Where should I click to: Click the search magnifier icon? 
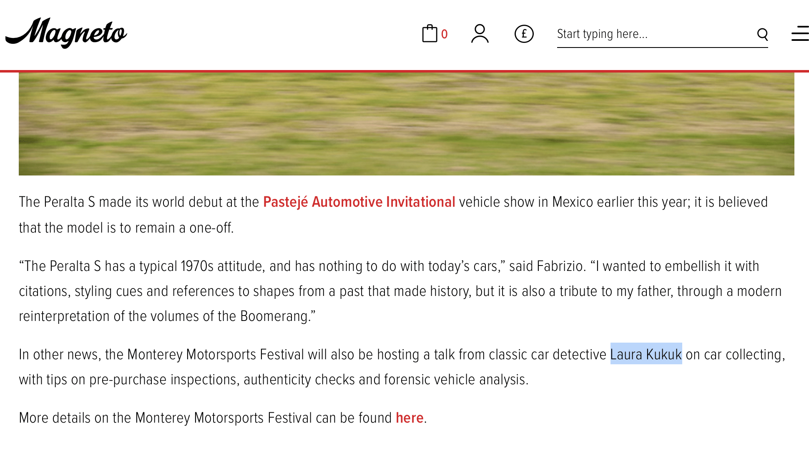(x=762, y=34)
